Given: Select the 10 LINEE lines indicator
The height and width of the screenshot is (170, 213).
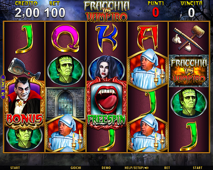Looking at the screenshot, I should click(x=3, y=87).
